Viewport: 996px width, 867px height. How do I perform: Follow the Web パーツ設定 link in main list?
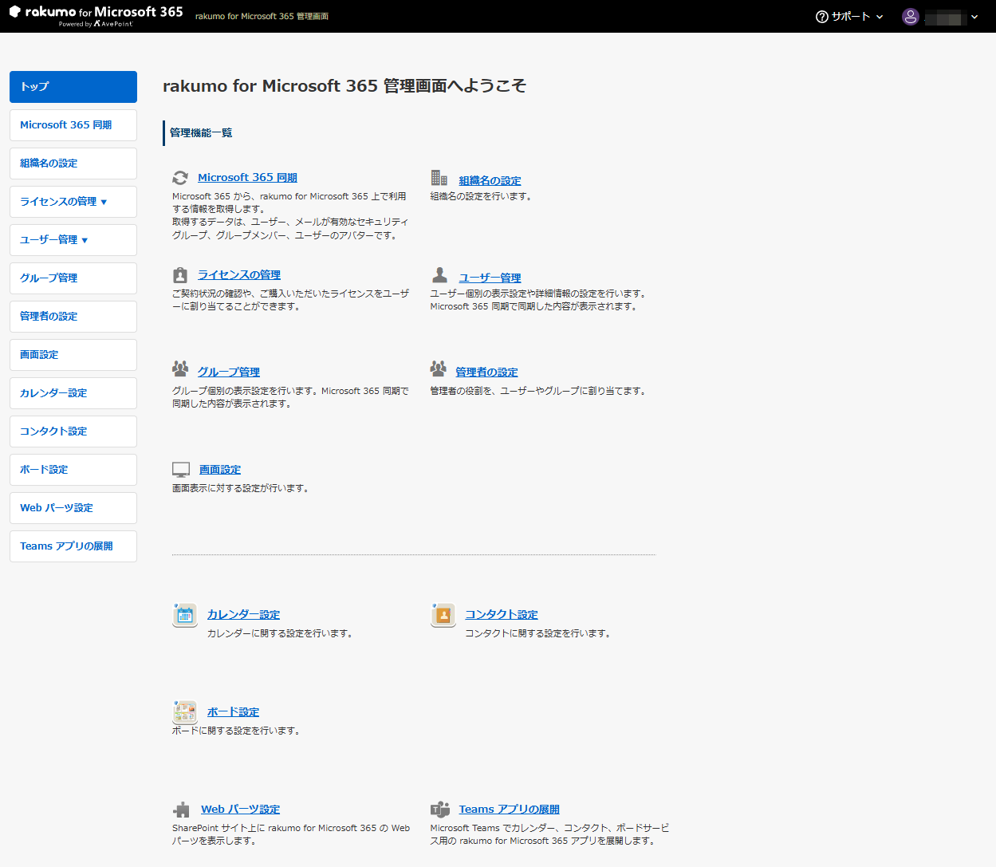coord(240,810)
